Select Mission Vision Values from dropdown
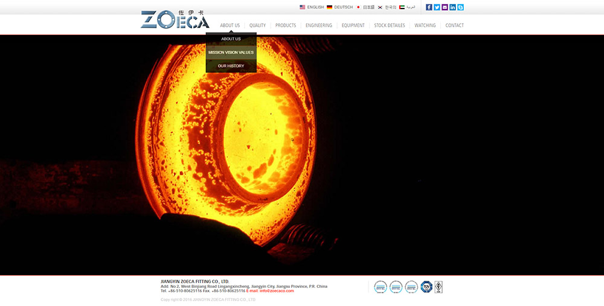The height and width of the screenshot is (306, 604). 231,53
